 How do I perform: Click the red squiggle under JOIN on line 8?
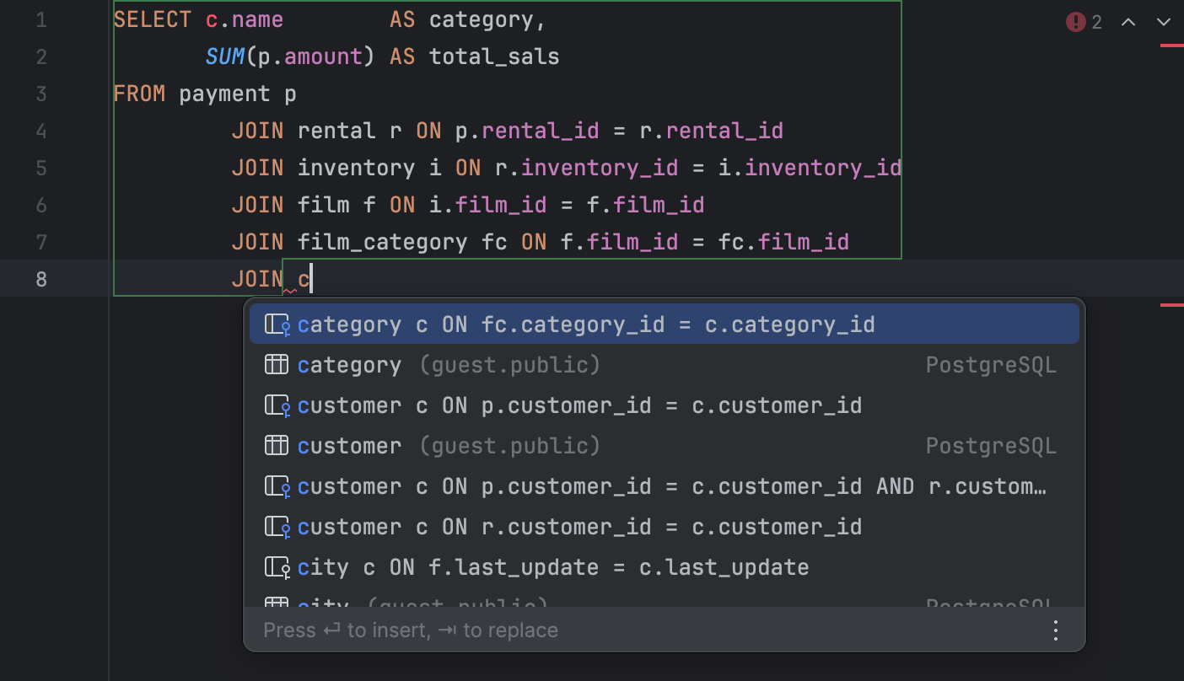291,290
